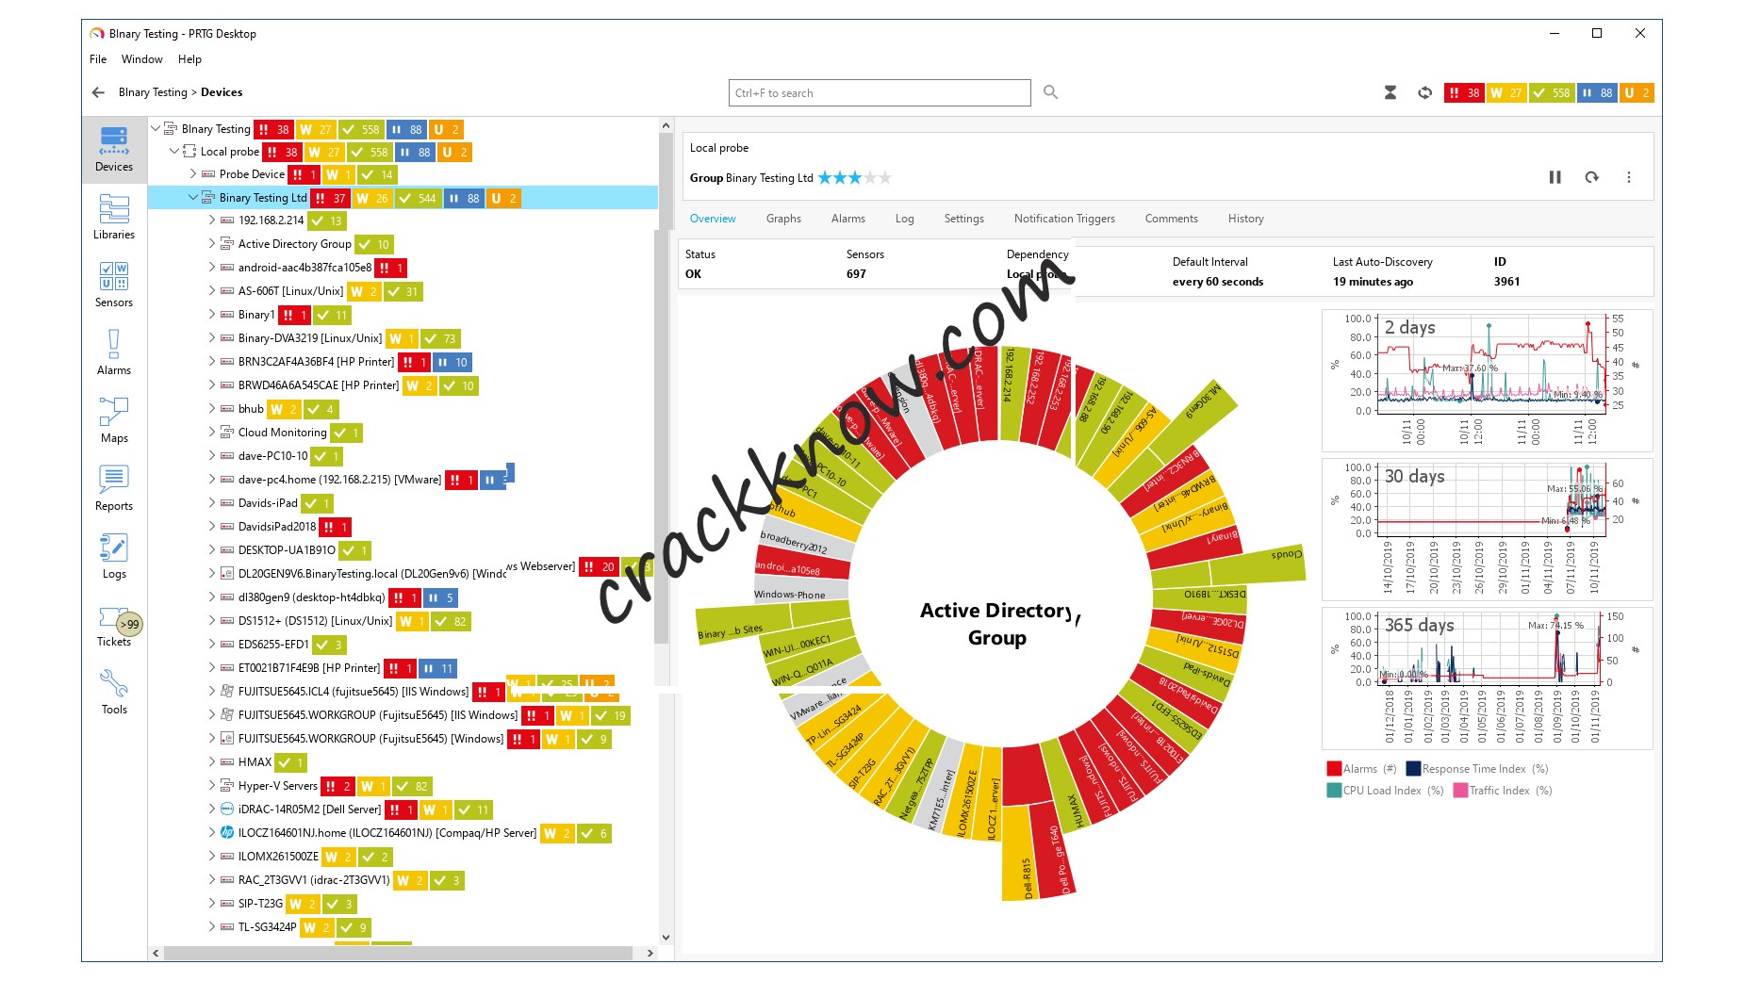The width and height of the screenshot is (1744, 981).
Task: Click the refresh icon in top toolbar
Action: pyautogui.click(x=1424, y=92)
